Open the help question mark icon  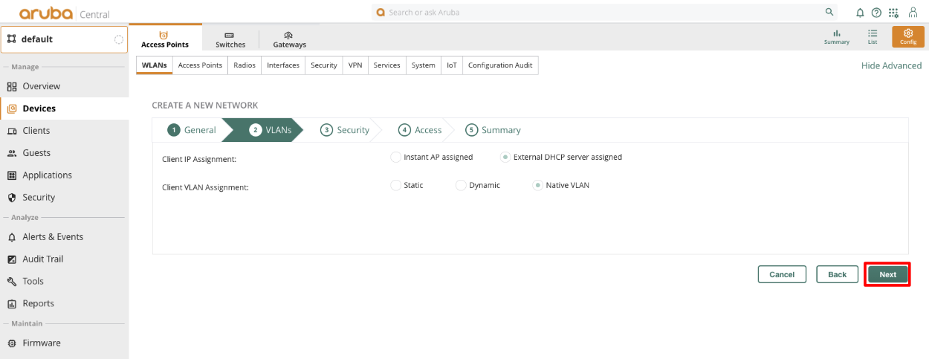pyautogui.click(x=876, y=13)
